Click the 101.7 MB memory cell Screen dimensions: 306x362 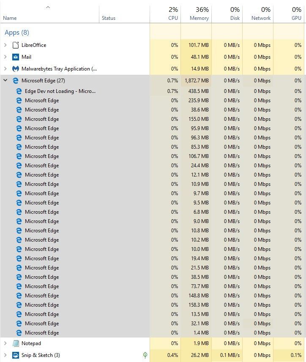click(196, 45)
